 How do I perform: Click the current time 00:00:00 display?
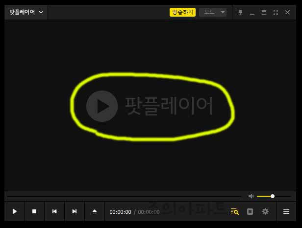pyautogui.click(x=120, y=212)
